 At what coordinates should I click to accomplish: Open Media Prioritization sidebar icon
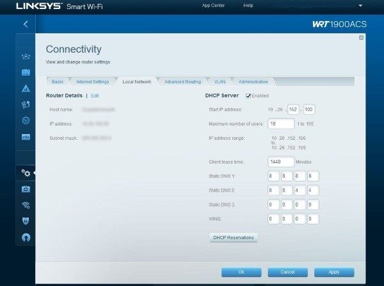coord(26,105)
